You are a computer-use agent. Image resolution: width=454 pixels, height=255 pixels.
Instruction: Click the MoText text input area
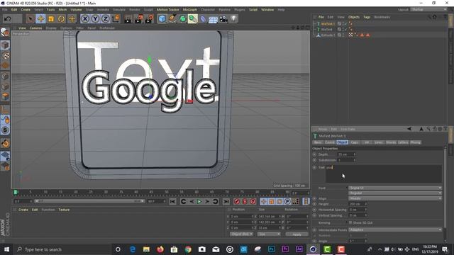pyautogui.click(x=384, y=174)
